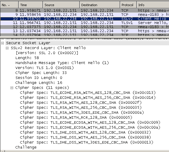Viewport: 169px width, 152px height.
Task: Click the Info column header
Action: [x=153, y=5]
